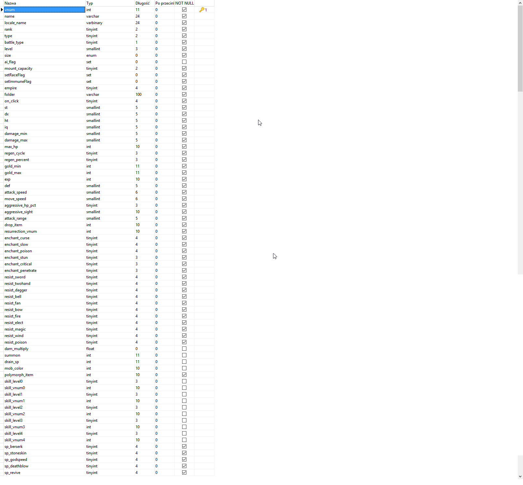Click the Długość column header
523x485 pixels.
[x=145, y=3]
